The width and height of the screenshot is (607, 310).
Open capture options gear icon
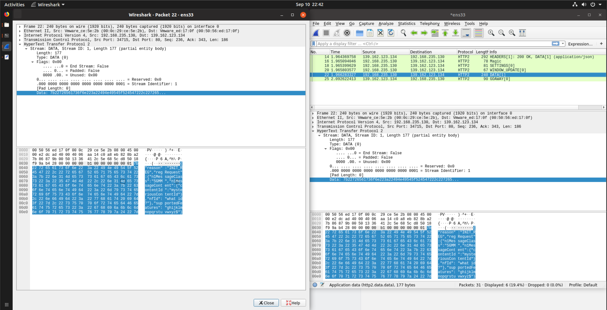[347, 33]
